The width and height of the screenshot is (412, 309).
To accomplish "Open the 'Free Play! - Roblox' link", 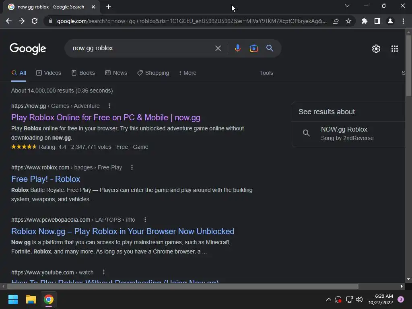I will pos(46,179).
